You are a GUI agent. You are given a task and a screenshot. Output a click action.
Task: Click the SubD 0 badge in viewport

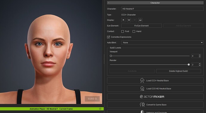92,99
